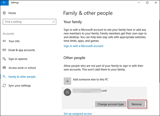The height and width of the screenshot is (116, 160).
Task: Click the back arrow button
Action: coord(4,3)
